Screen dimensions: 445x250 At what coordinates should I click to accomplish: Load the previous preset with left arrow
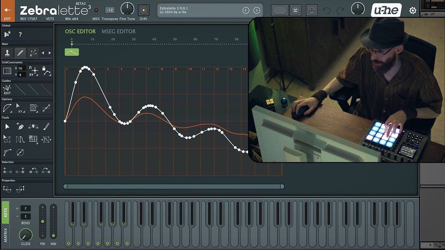pos(246,10)
